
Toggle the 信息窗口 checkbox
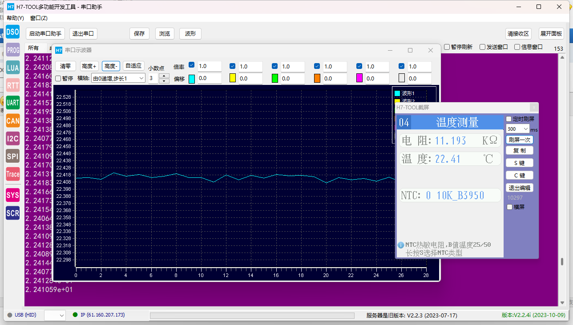(517, 47)
